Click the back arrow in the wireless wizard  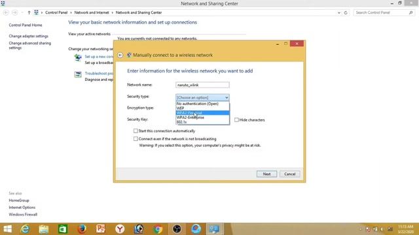[x=120, y=55]
